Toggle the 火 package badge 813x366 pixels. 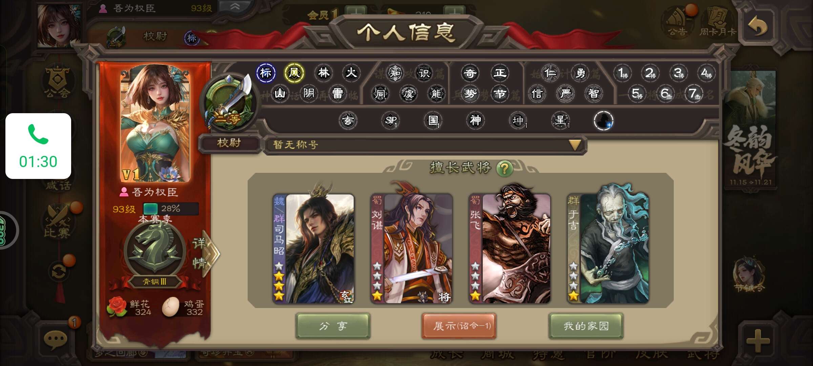tap(351, 73)
